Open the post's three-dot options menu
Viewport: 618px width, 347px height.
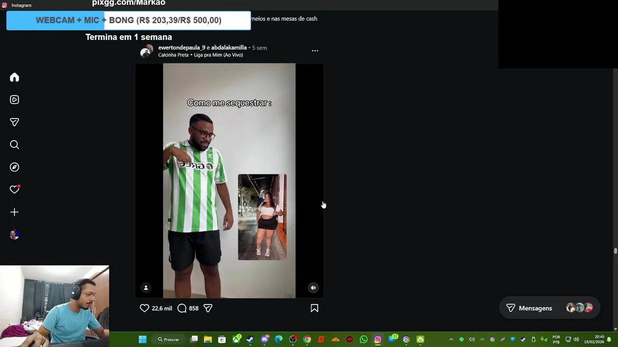315,51
